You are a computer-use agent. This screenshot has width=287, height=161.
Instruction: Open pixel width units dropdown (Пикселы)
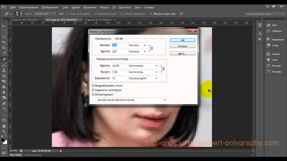(137, 45)
